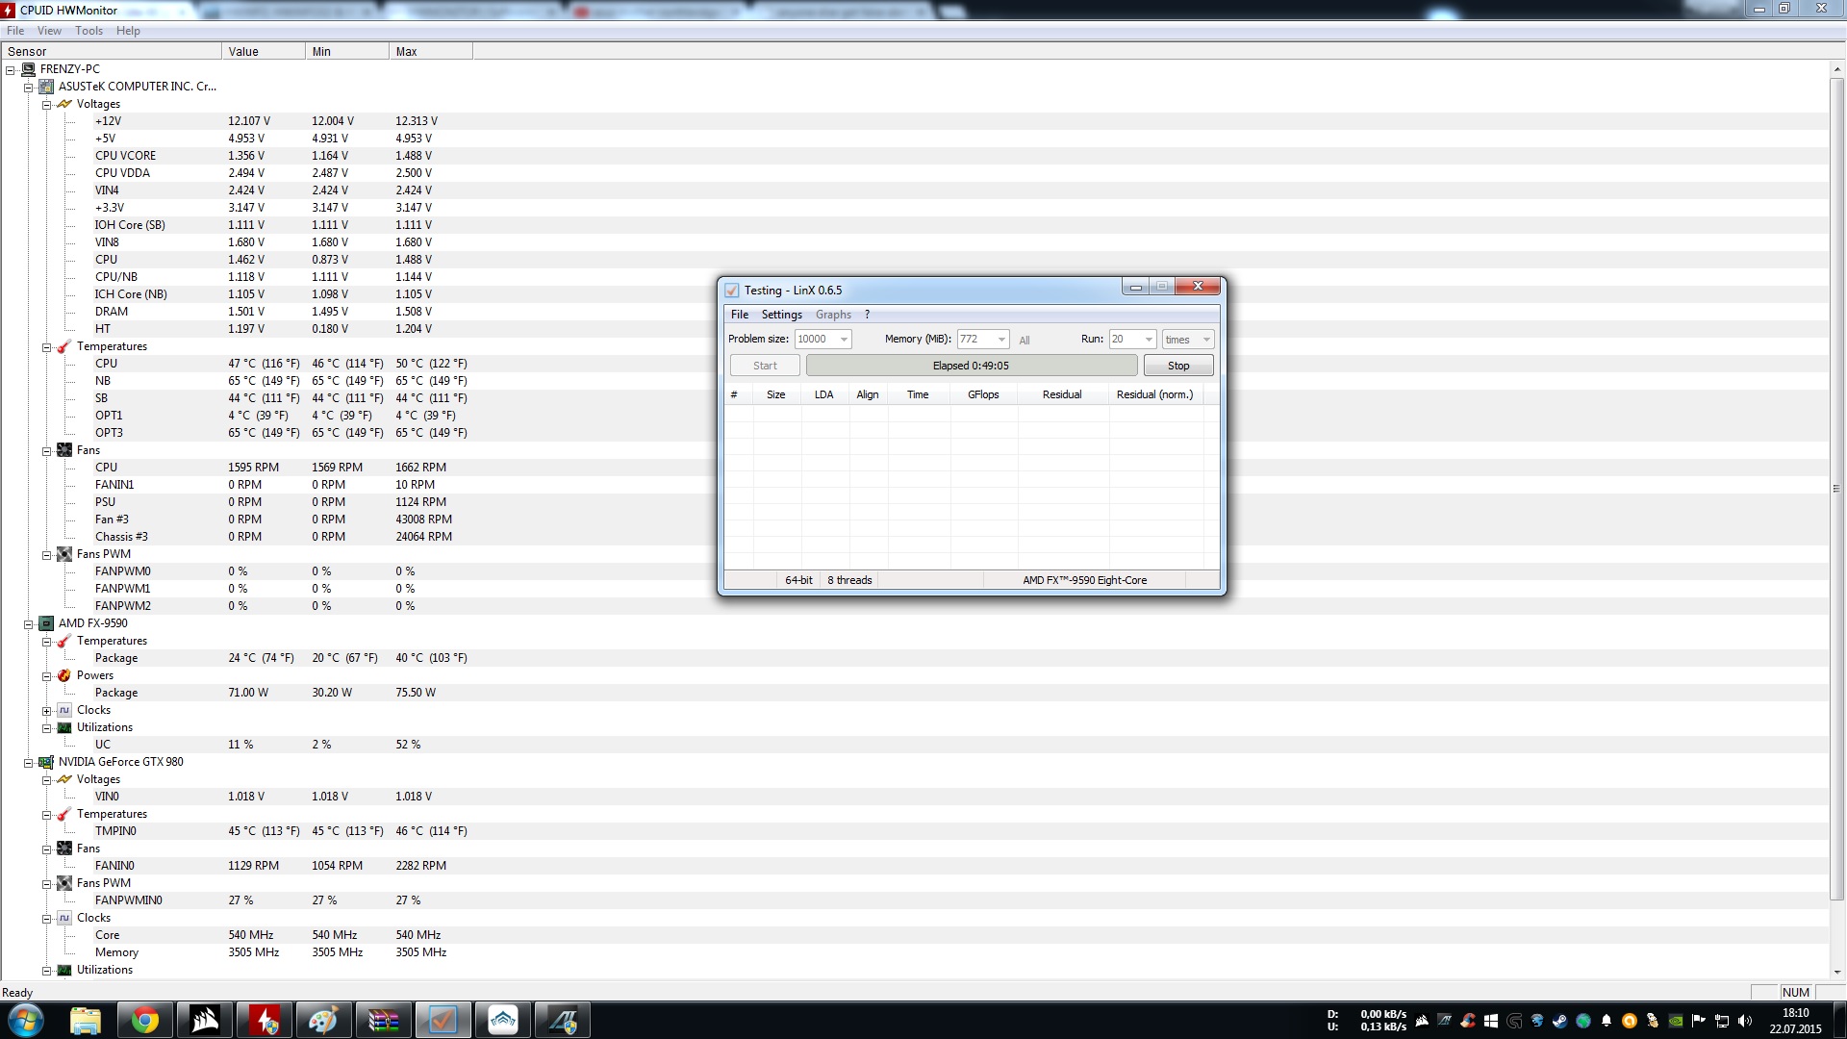The width and height of the screenshot is (1847, 1039).
Task: Open the WinRAR taskbar icon
Action: click(383, 1020)
